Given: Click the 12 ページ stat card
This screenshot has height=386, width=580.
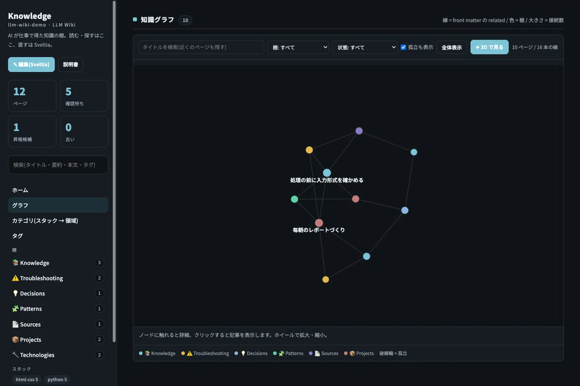Looking at the screenshot, I should click(32, 96).
